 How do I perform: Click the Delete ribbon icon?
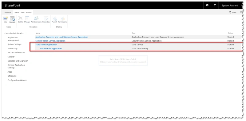pos(20,18)
